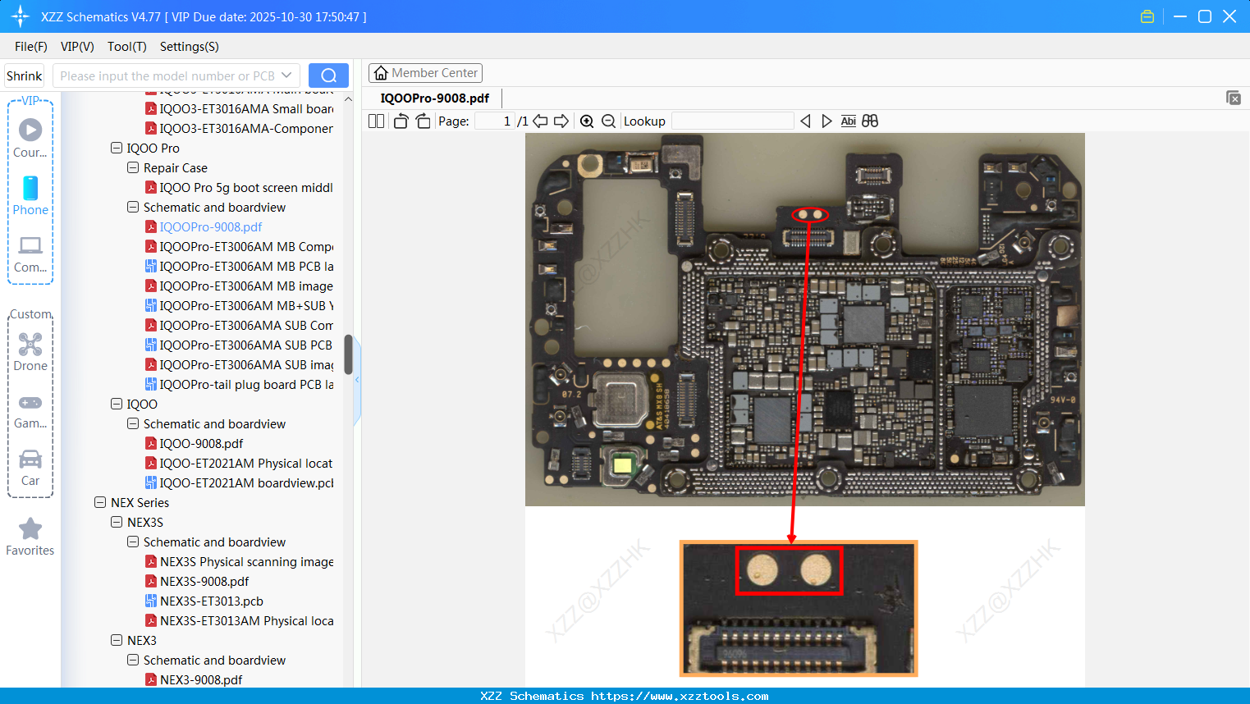Click the binoculars search icon

tap(870, 121)
